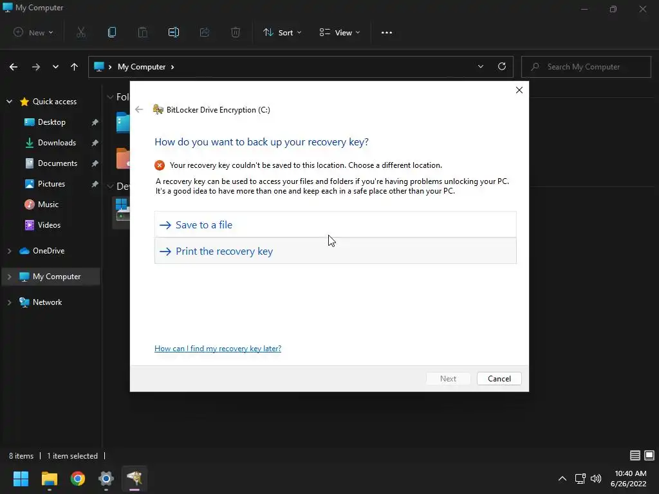Open the New dropdown menu
Image resolution: width=659 pixels, height=494 pixels.
pyautogui.click(x=33, y=32)
